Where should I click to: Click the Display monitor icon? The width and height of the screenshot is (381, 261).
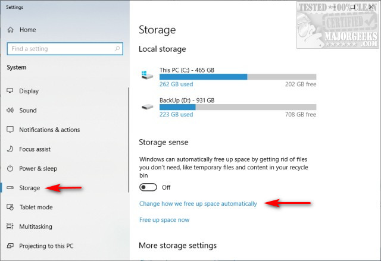10,91
